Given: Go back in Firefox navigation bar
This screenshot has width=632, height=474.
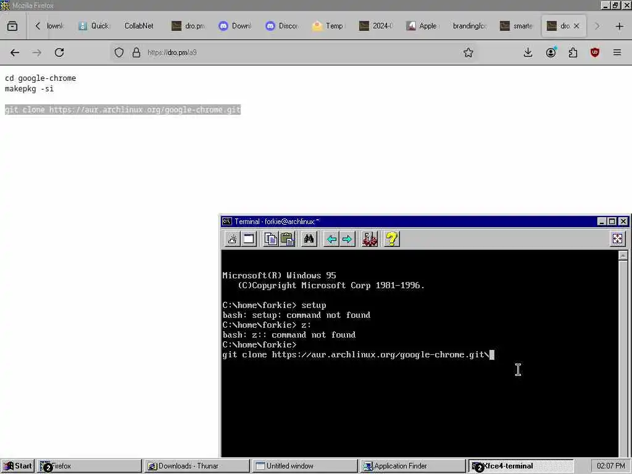Looking at the screenshot, I should 15,52.
